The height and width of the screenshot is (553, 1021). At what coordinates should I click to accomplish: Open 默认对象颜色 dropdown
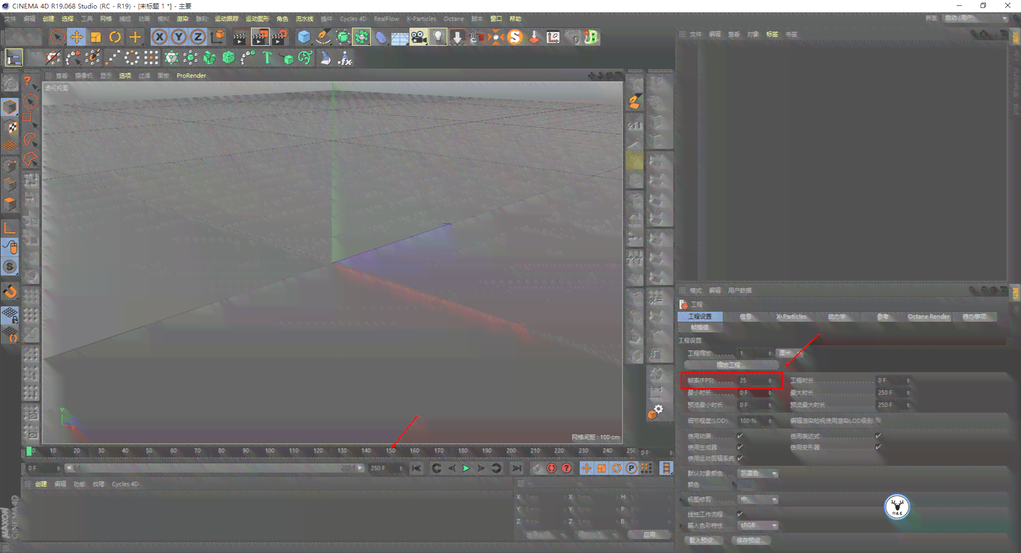[x=758, y=473]
